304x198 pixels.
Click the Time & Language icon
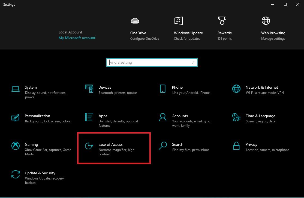[x=236, y=117]
